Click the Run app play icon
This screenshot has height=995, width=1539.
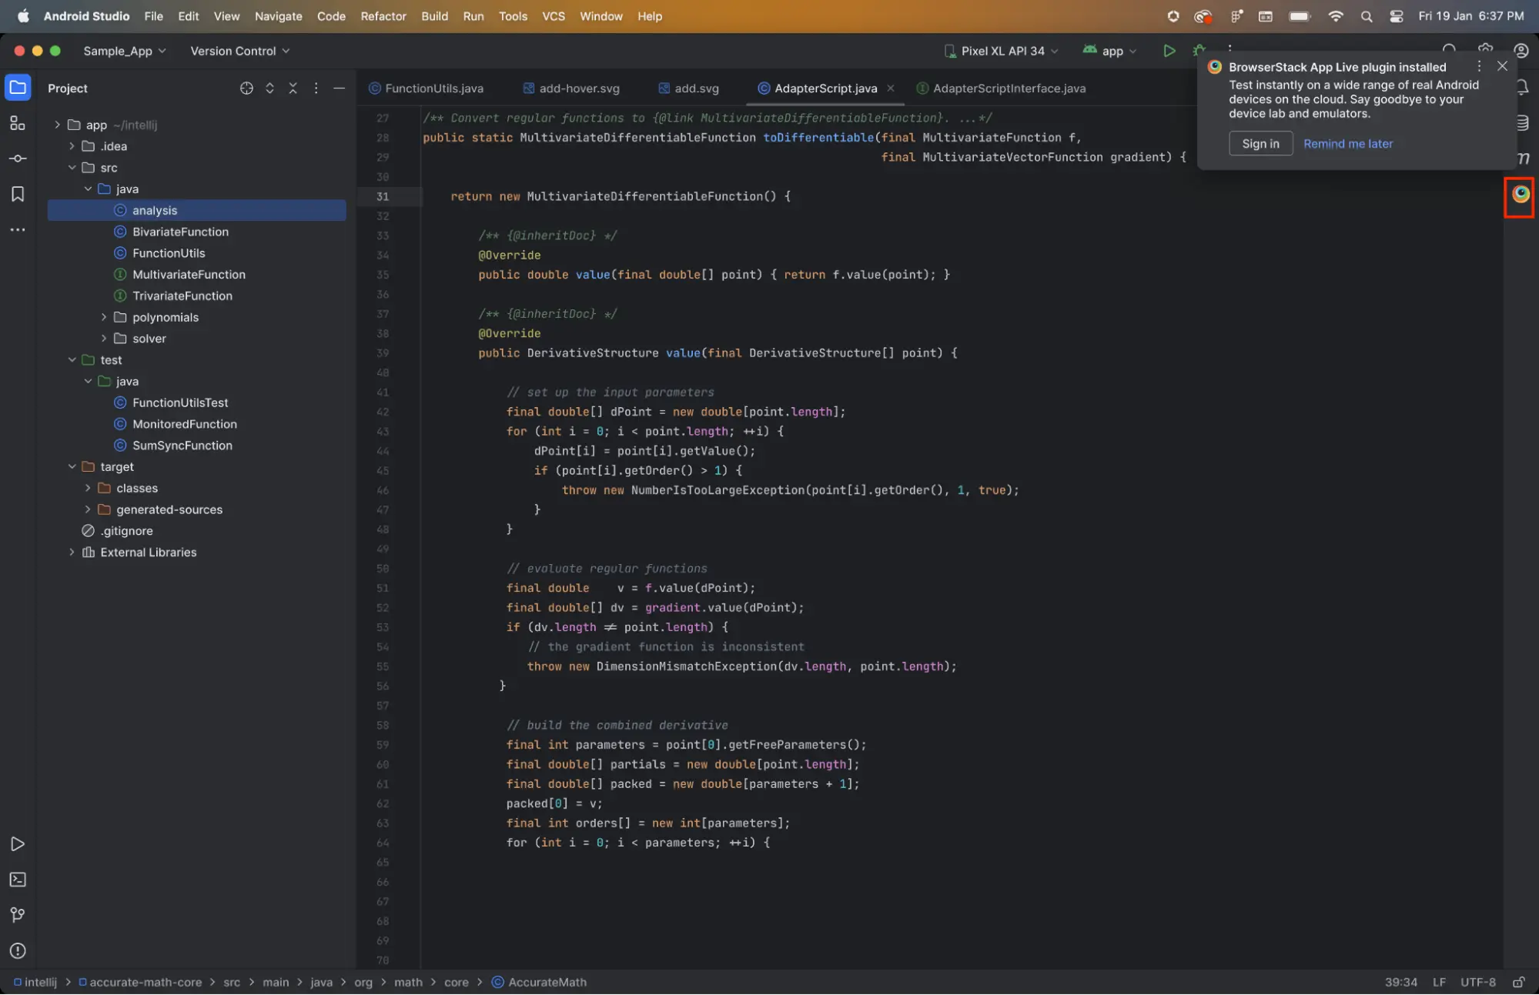pyautogui.click(x=1169, y=51)
